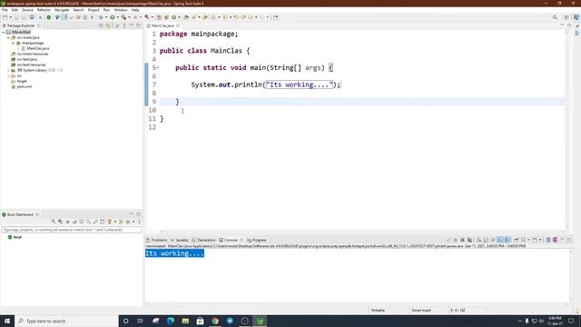
Task: Open Run button dropdown arrow
Action: [x=117, y=17]
